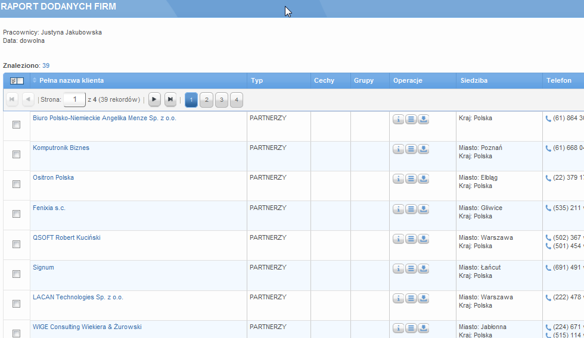Click download icon for Biuro Polsko-Niemieckie row
Image resolution: width=584 pixels, height=338 pixels.
tap(424, 120)
